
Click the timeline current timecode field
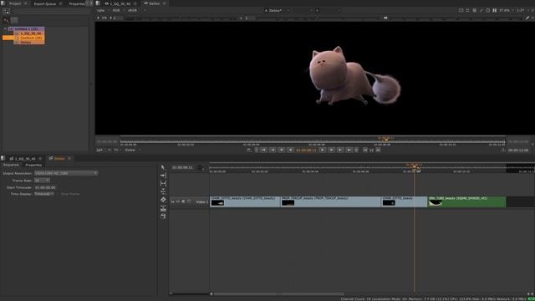coord(182,167)
